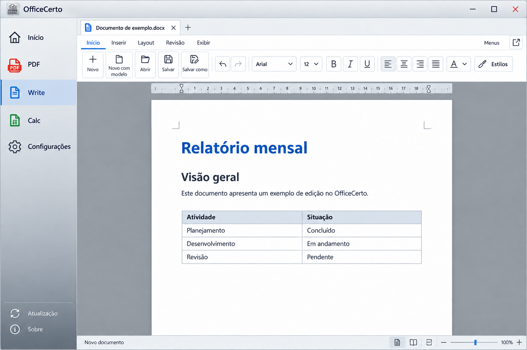This screenshot has height=350, width=527.
Task: Toggle underline formatting
Action: tap(367, 64)
